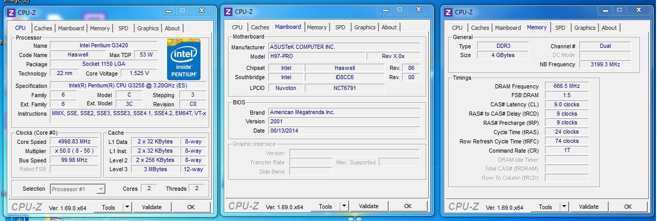The height and width of the screenshot is (221, 657).
Task: Click the Instructions field listing MMX, SSE
Action: tap(128, 117)
